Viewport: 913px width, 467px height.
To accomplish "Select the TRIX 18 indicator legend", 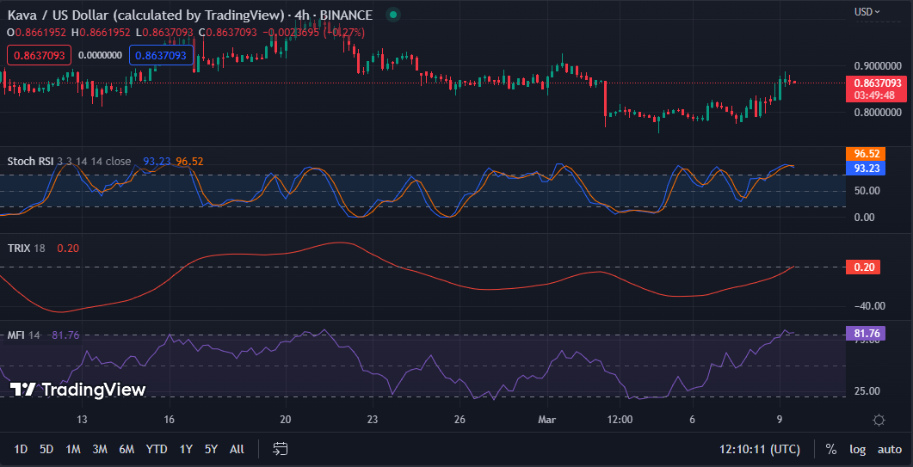I will click(x=26, y=248).
